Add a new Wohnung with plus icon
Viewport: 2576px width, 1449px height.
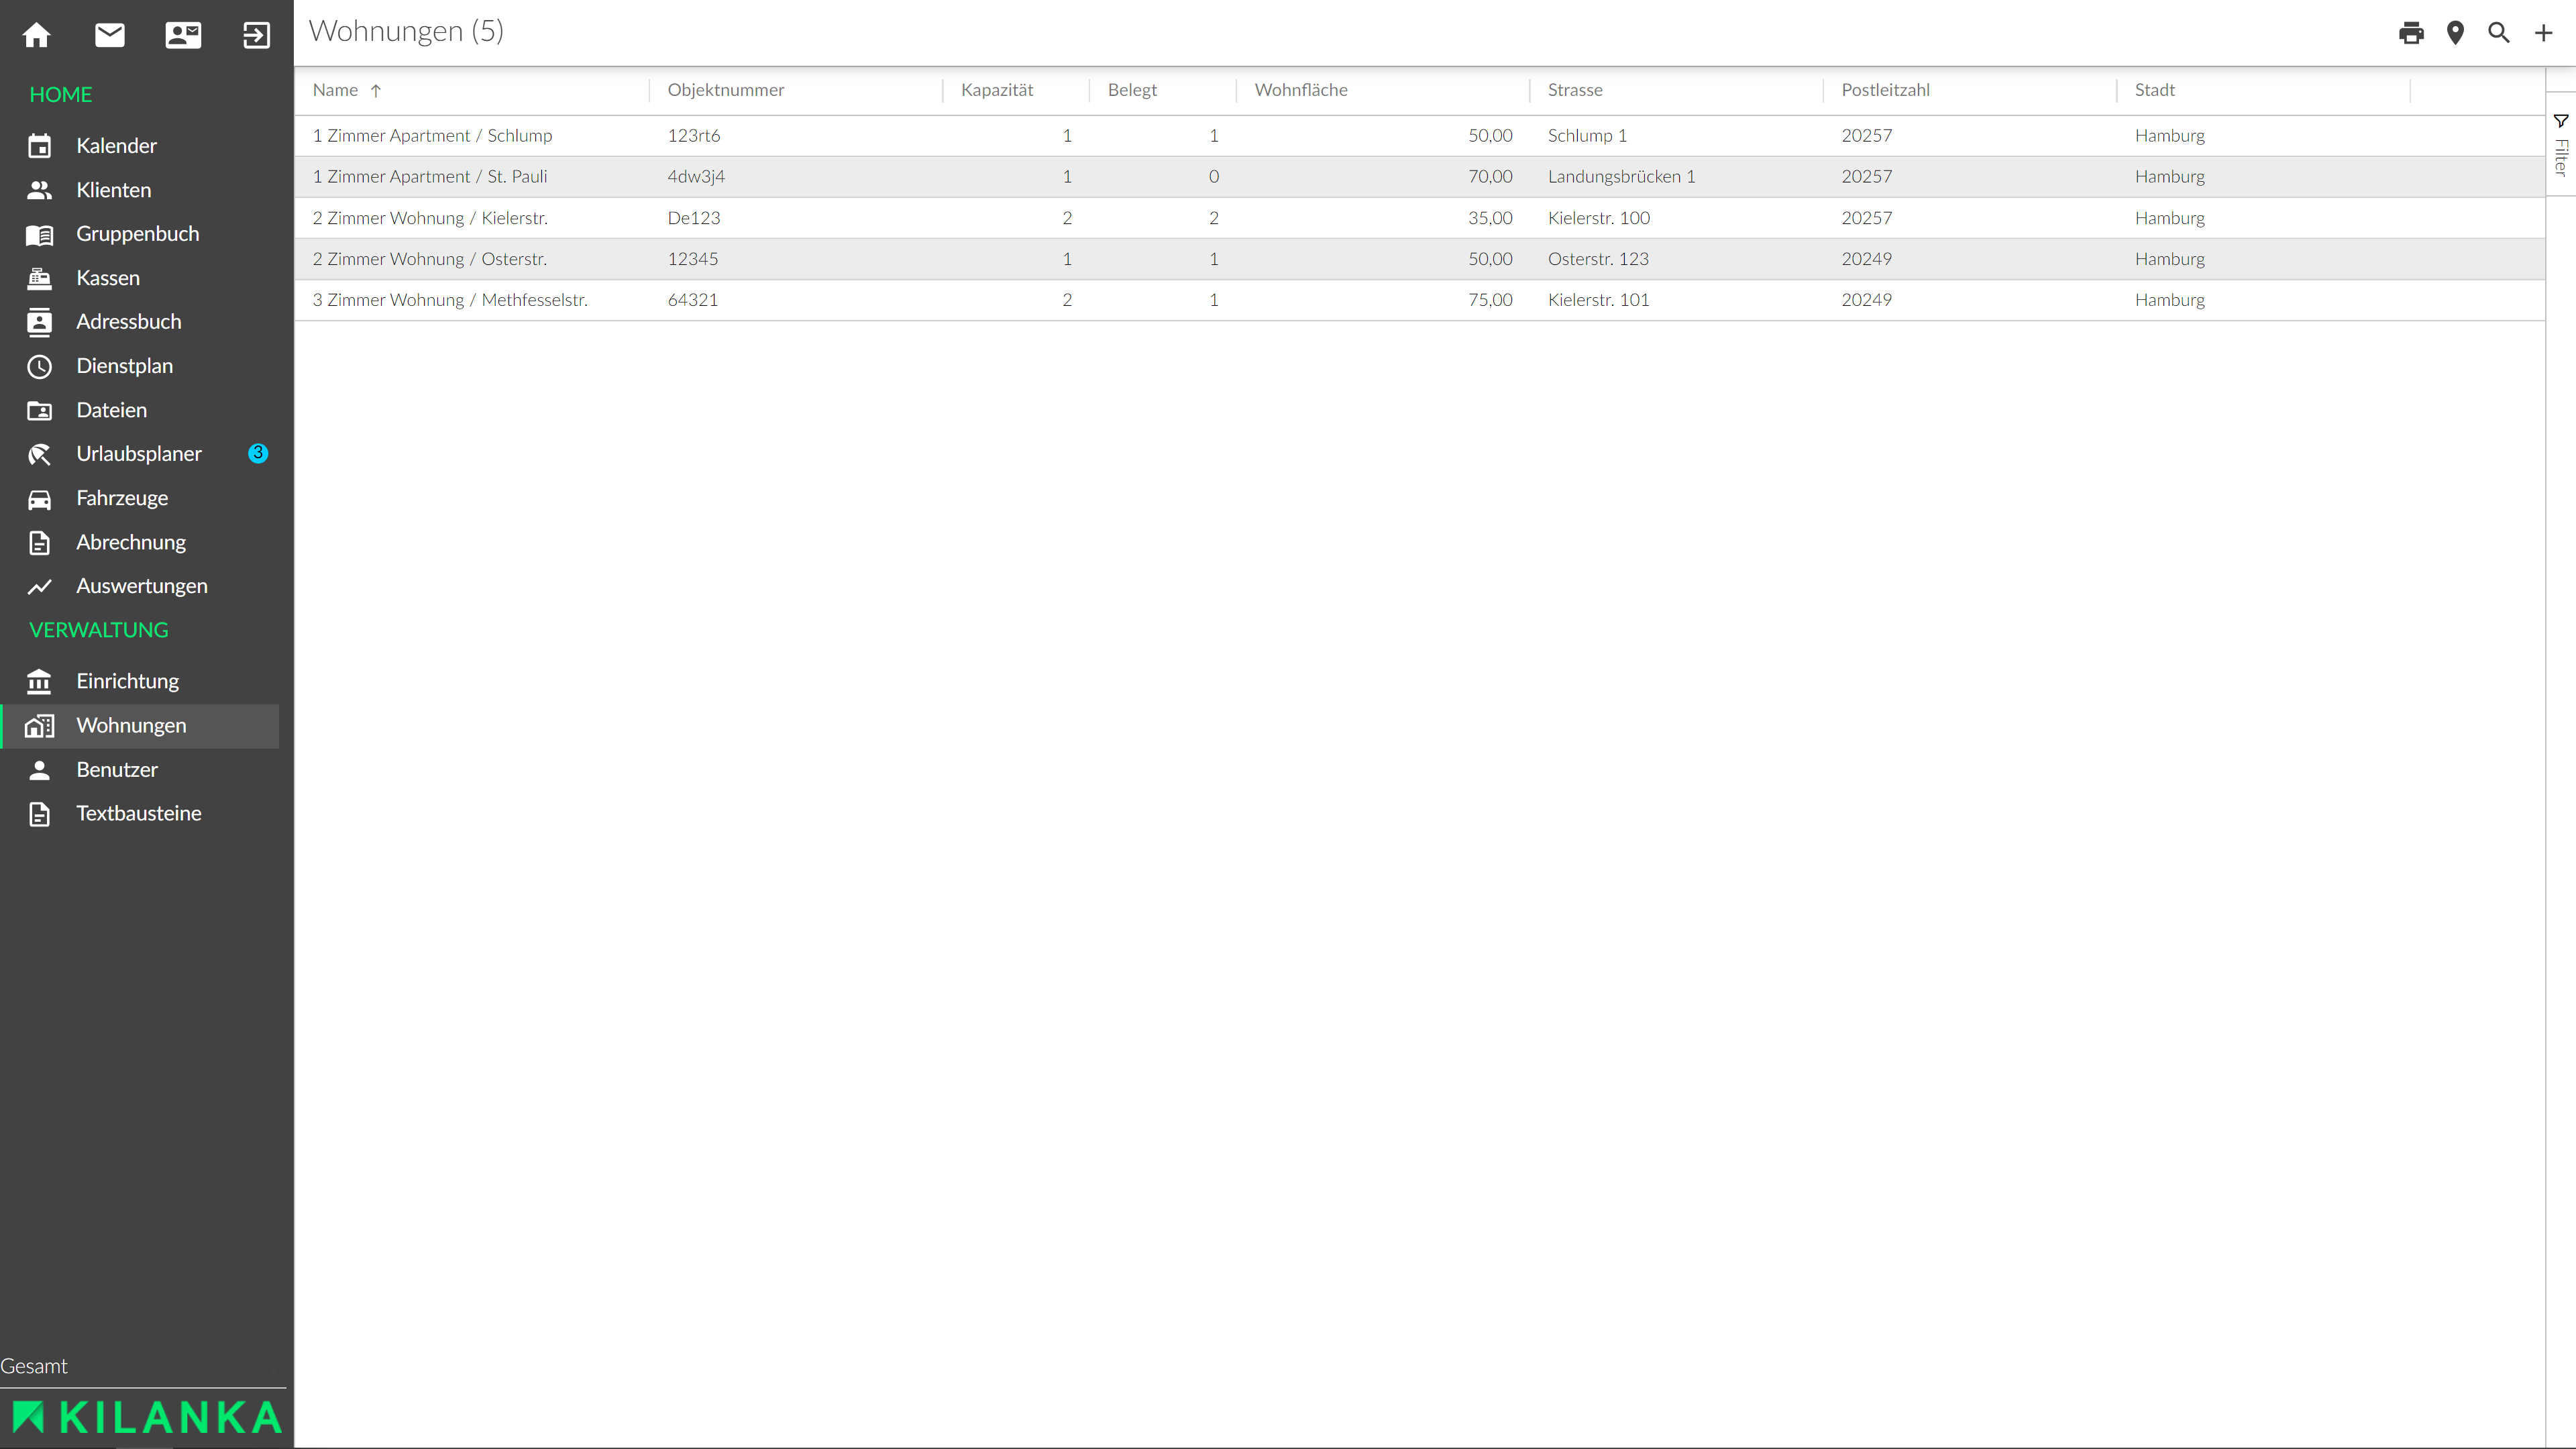point(2543,33)
